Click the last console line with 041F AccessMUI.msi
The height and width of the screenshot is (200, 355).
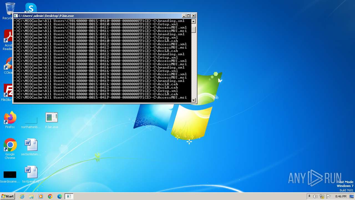click(101, 97)
